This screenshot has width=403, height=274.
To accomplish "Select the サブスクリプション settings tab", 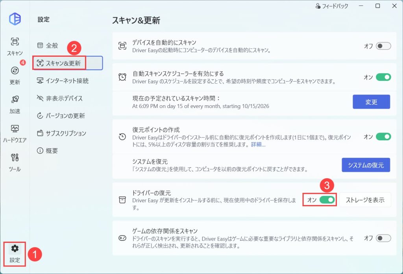I will 68,133.
